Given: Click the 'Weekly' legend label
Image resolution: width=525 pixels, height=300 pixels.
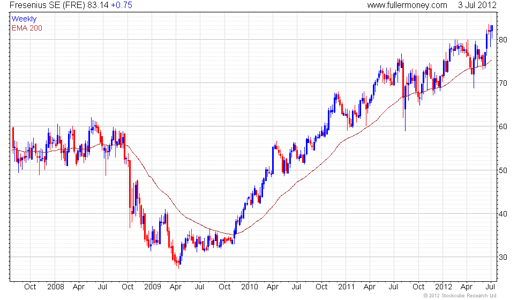Looking at the screenshot, I should (x=24, y=19).
